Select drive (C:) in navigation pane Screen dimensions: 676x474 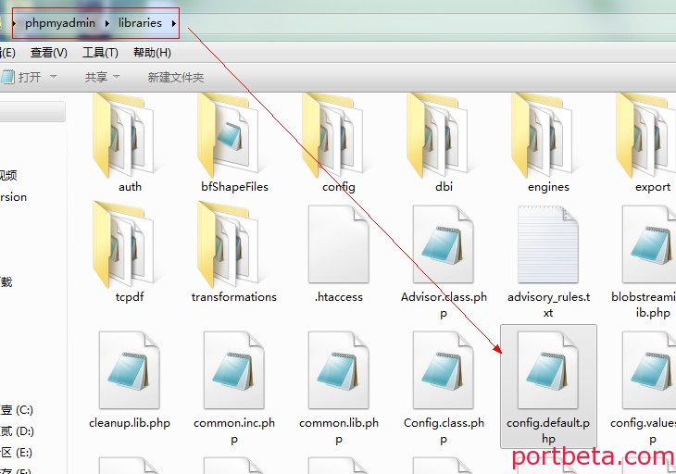coord(17,410)
